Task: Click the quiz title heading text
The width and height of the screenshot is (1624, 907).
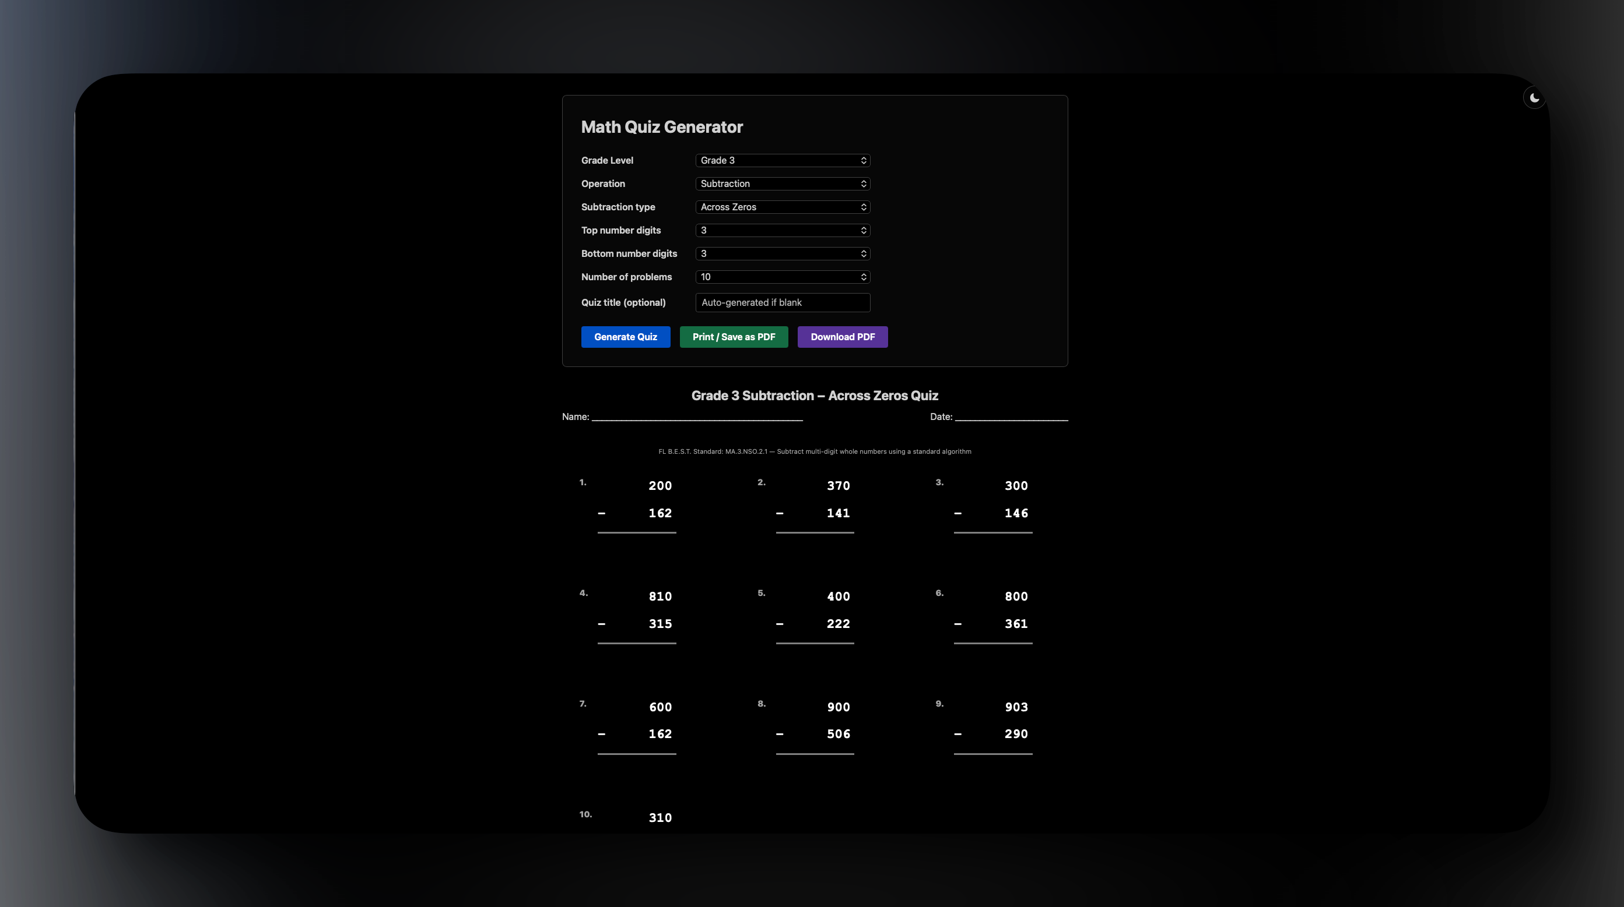Action: [815, 396]
